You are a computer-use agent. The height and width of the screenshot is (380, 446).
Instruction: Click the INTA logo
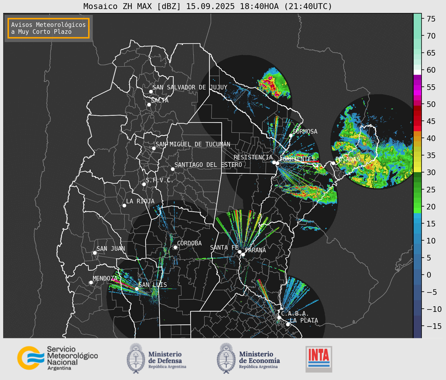(x=319, y=359)
